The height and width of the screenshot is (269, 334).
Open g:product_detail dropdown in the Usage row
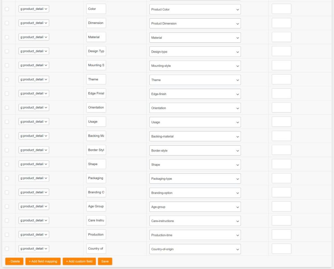[x=34, y=122]
